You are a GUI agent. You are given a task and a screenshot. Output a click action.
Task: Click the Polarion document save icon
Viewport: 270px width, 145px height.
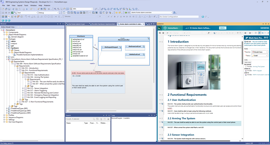click(160, 33)
